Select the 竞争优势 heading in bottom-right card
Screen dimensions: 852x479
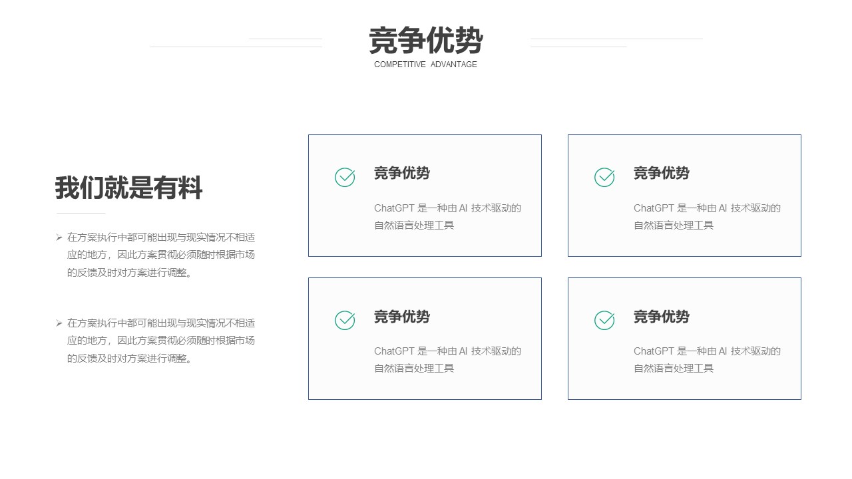pyautogui.click(x=662, y=317)
